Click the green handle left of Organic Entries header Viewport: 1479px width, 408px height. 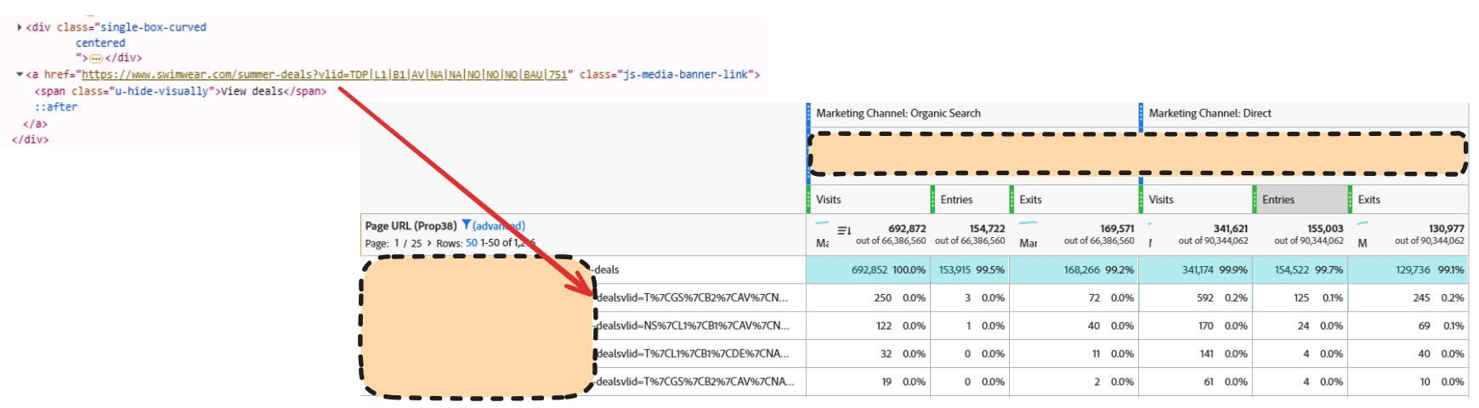tap(932, 200)
